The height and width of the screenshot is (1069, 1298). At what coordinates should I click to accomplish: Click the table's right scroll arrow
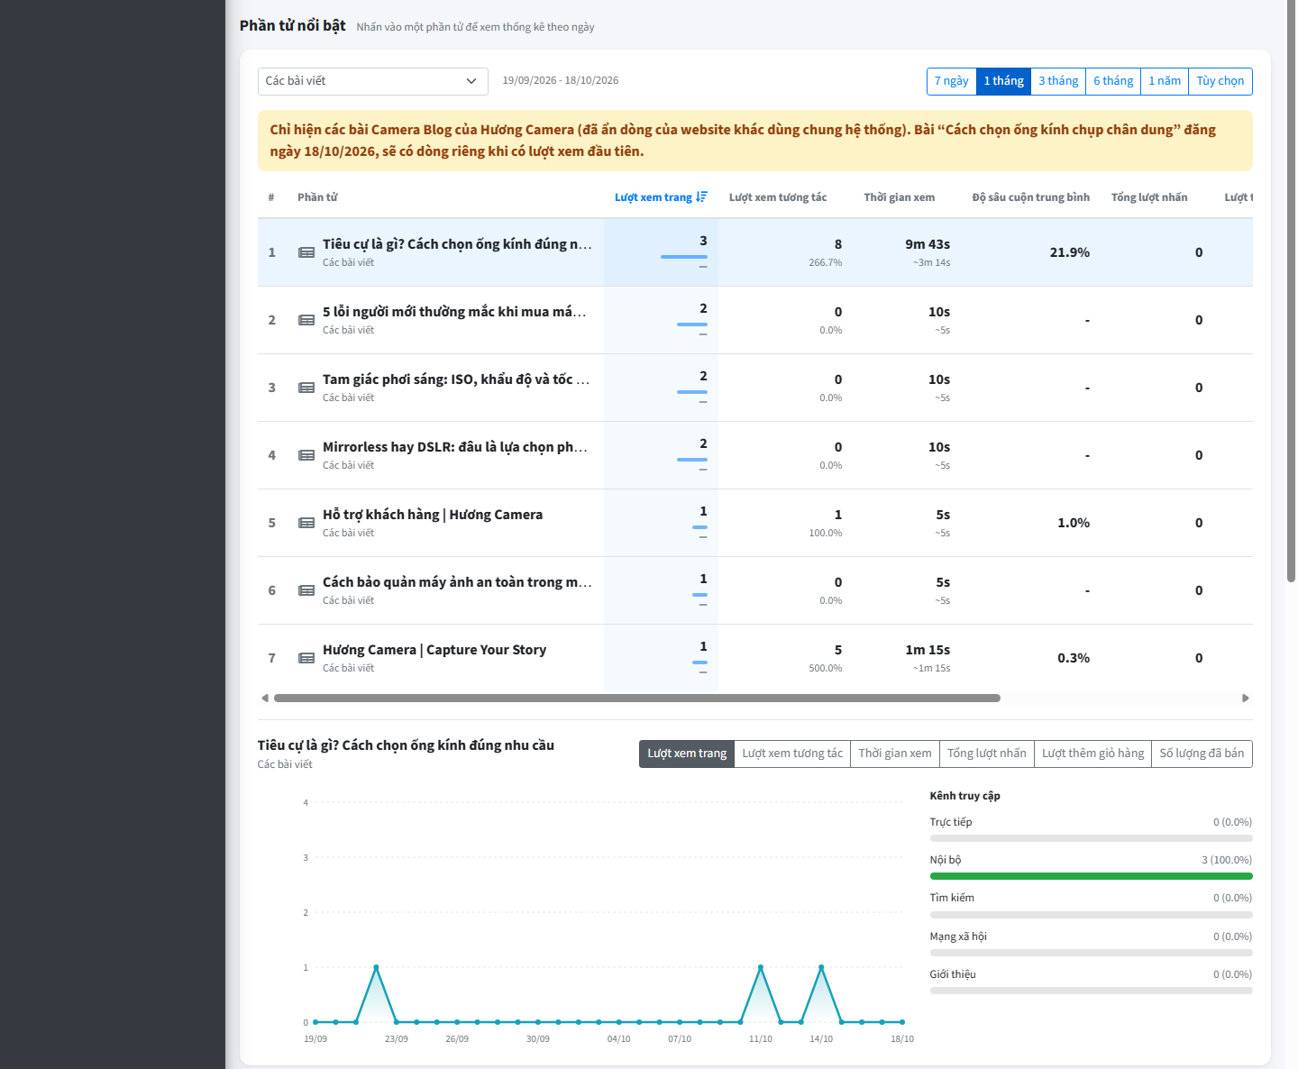click(1246, 698)
